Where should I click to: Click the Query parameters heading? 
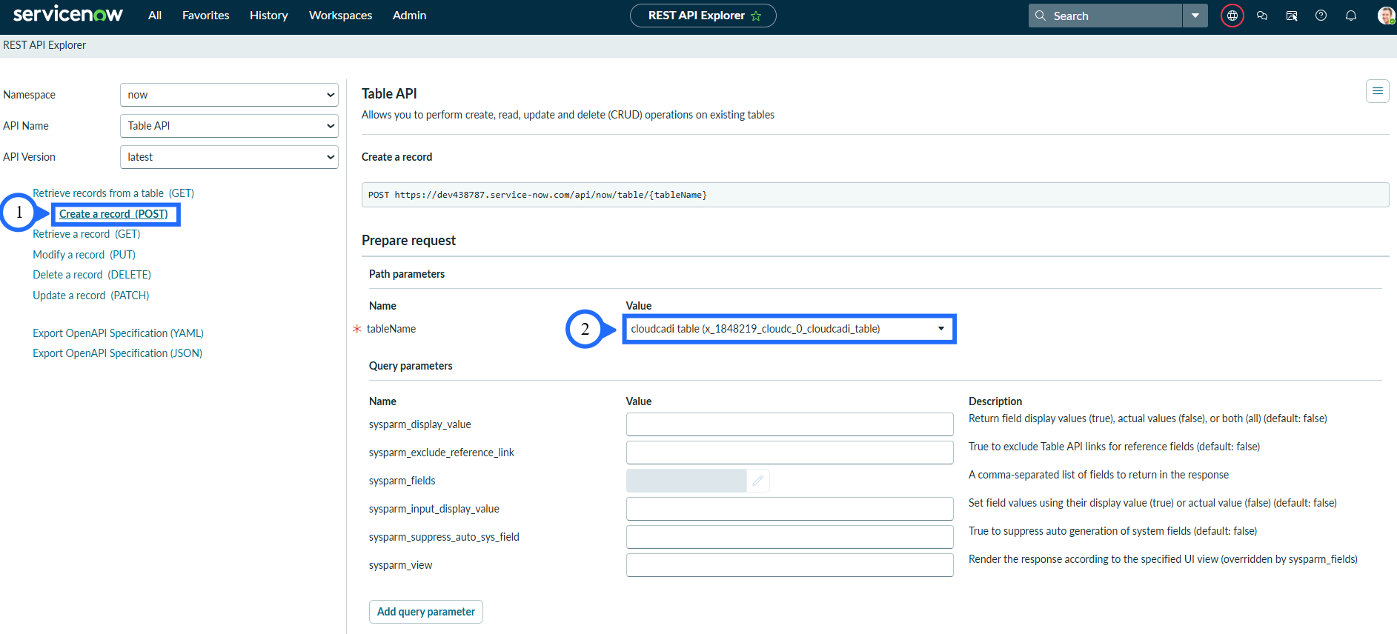(411, 366)
